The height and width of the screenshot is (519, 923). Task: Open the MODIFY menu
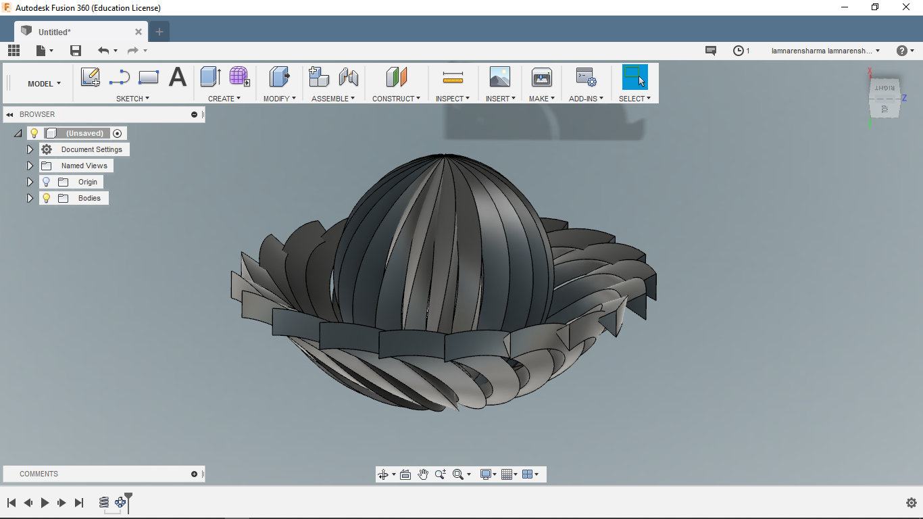(x=279, y=99)
